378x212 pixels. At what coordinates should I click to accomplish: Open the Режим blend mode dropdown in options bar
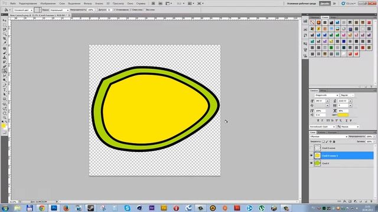click(59, 10)
